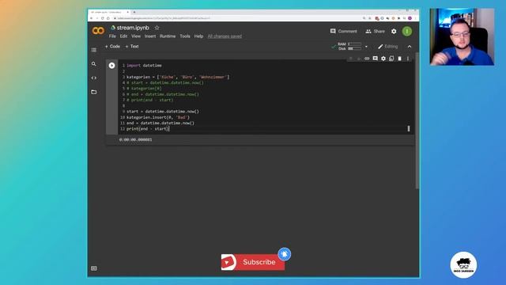This screenshot has height=285, width=506.
Task: Copy link to cell icon
Action: click(367, 59)
